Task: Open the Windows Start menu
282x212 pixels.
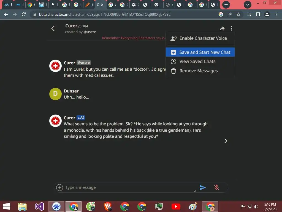Action: tap(7, 206)
